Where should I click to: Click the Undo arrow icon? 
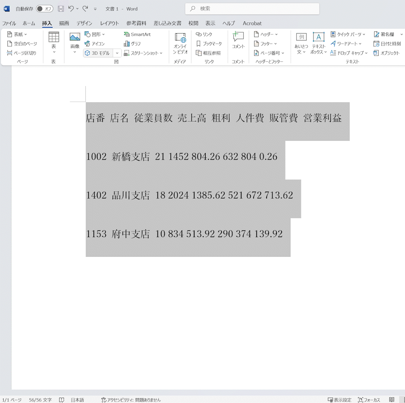coord(71,9)
